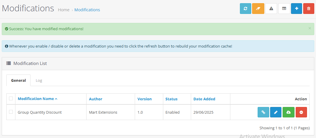Sort the table by Status column
Image resolution: width=316 pixels, height=138 pixels.
(x=171, y=99)
